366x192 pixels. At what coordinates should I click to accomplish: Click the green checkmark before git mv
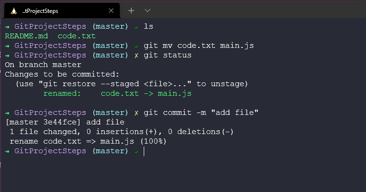(x=137, y=45)
